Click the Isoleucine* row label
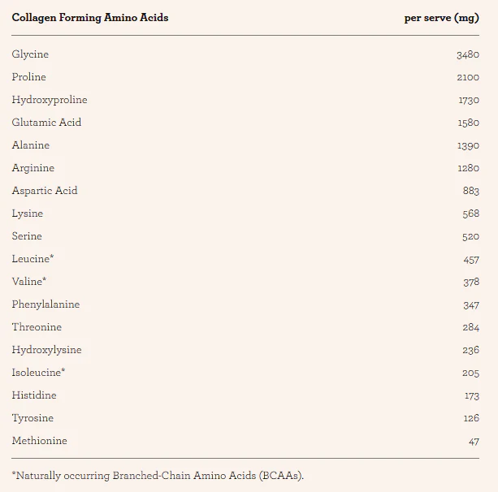The height and width of the screenshot is (492, 498). coord(38,373)
